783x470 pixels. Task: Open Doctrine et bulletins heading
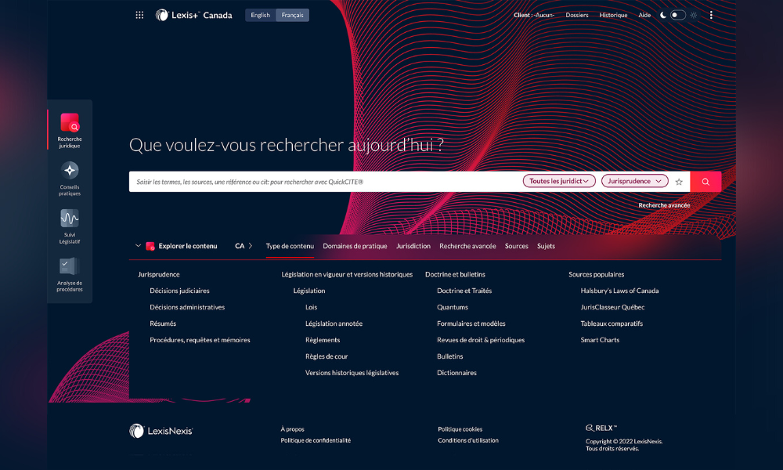coord(455,274)
